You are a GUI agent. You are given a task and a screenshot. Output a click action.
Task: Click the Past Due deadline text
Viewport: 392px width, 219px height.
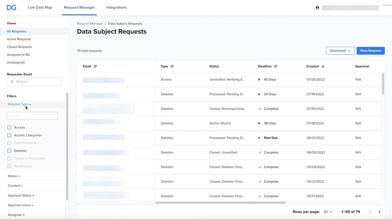point(271,138)
